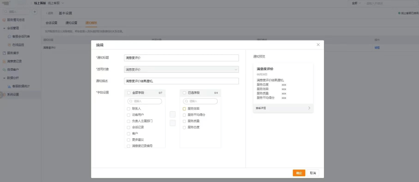419x182 pixels.
Task: Open 客服数据统计 via its chart icon
Action: (9, 86)
